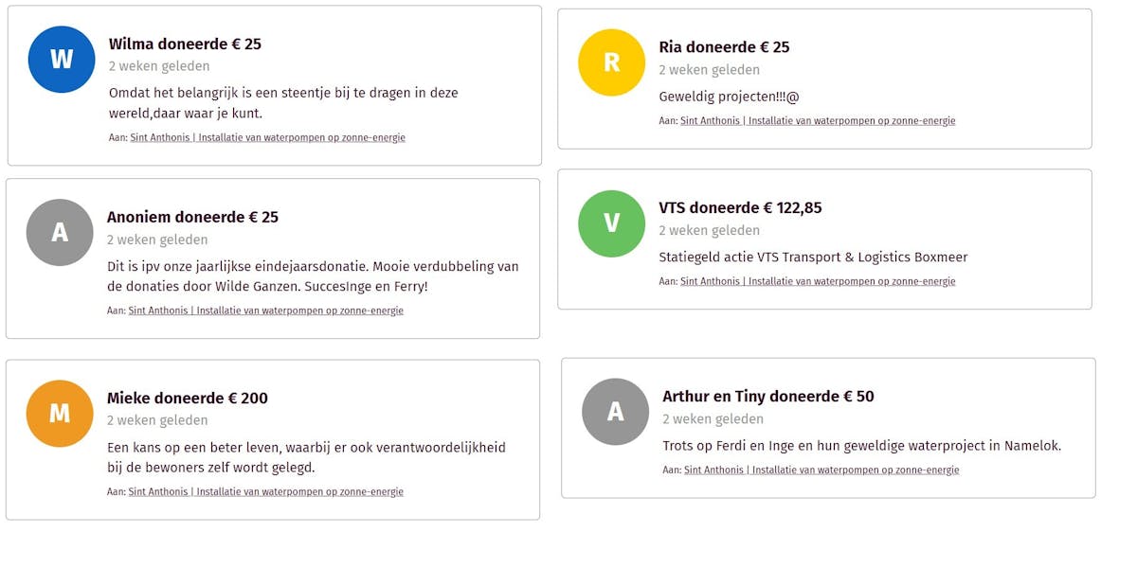This screenshot has width=1137, height=568.
Task: Follow the Sint Anthonis link under Mieke's donation
Action: pos(265,492)
